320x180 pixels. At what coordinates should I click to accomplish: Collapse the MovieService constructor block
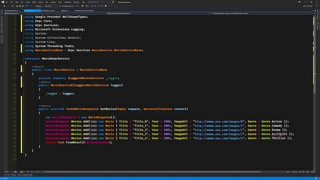click(23, 85)
